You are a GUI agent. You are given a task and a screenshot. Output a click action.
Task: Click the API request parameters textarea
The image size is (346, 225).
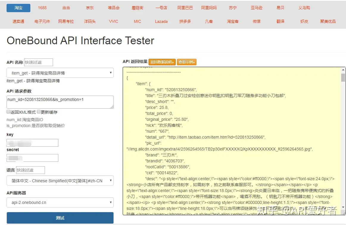60,102
